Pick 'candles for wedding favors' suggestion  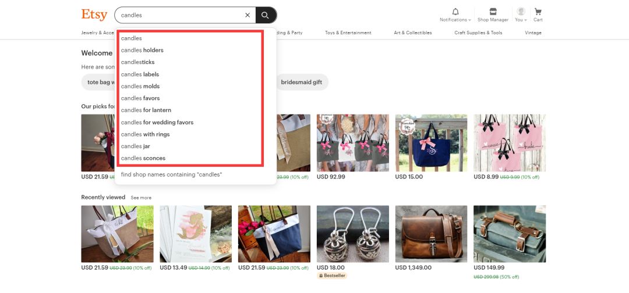point(157,123)
